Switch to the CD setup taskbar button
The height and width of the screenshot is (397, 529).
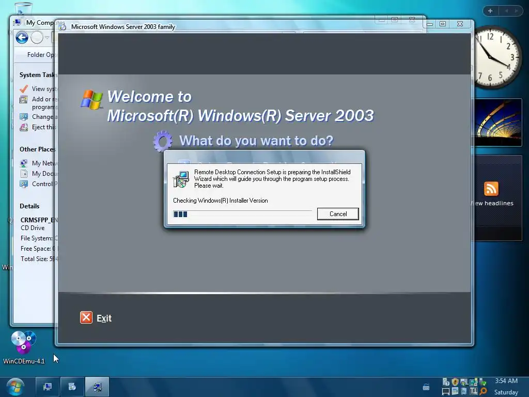coord(72,387)
